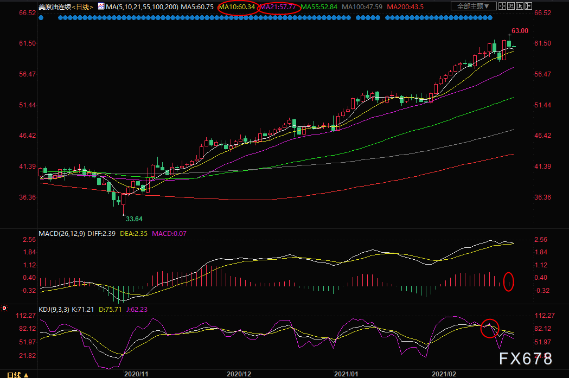Expand the 日线 period selector at bottom
This screenshot has width=569, height=378.
point(18,375)
